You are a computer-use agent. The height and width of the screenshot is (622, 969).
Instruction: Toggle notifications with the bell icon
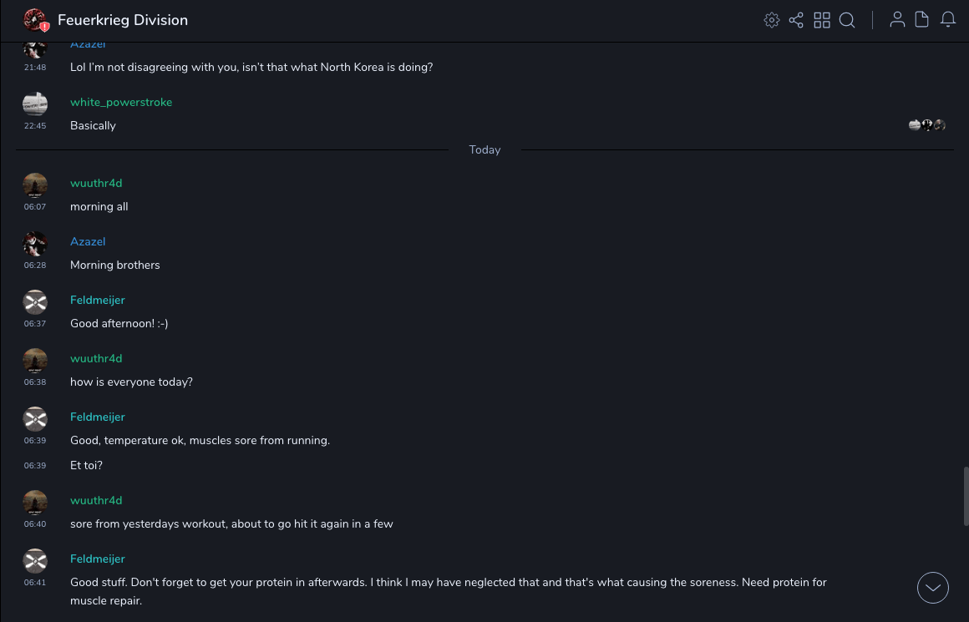948,20
